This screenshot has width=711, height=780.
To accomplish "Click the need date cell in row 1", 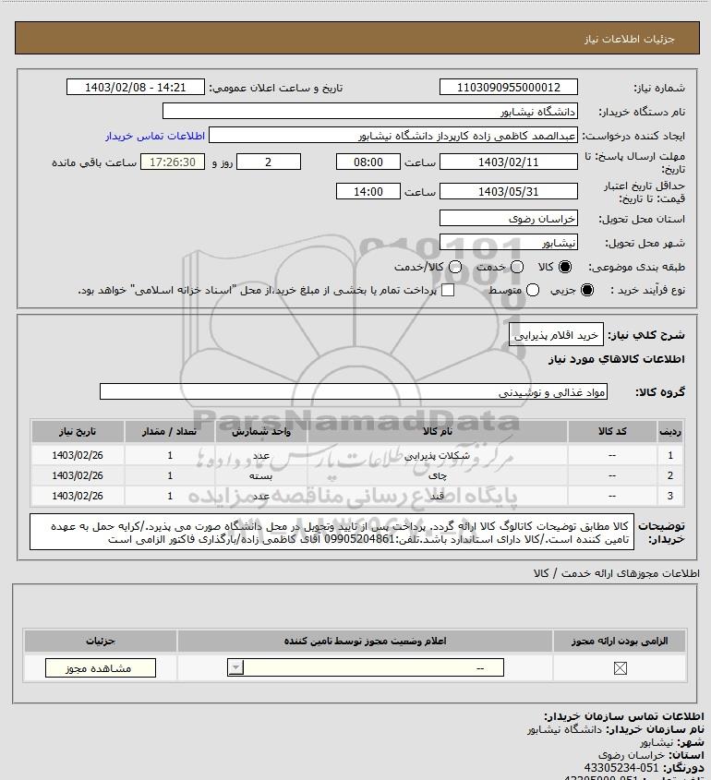I will click(x=78, y=455).
